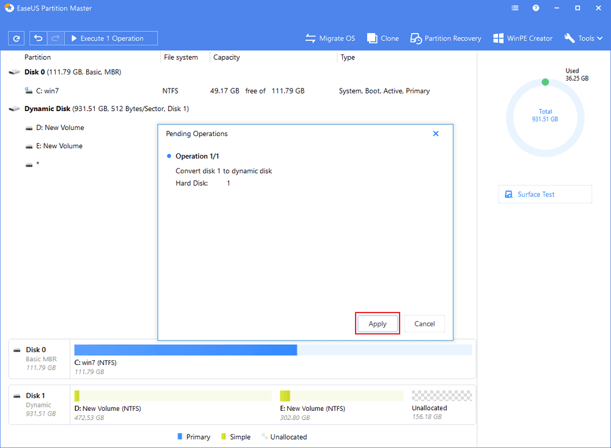Click the help question mark icon
This screenshot has width=611, height=448.
(x=536, y=8)
